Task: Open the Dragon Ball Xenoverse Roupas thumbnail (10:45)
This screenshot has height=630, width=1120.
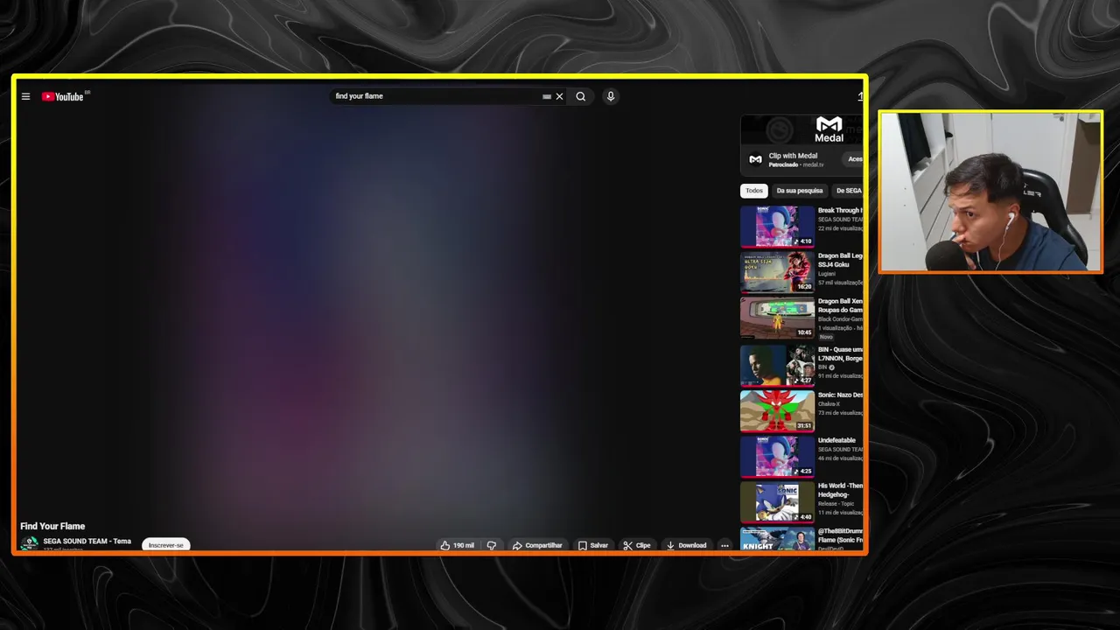Action: [x=777, y=317]
